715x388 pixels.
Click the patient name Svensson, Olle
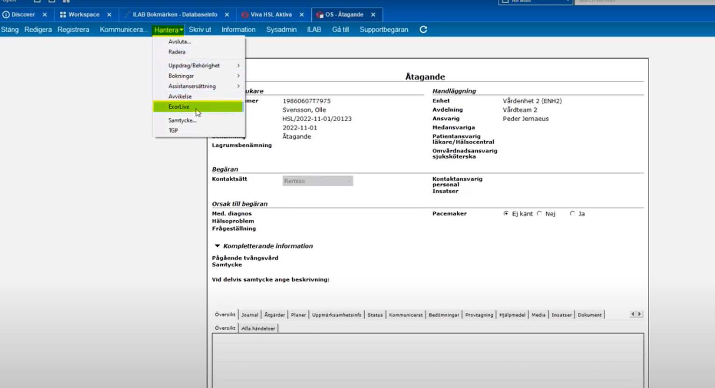304,110
